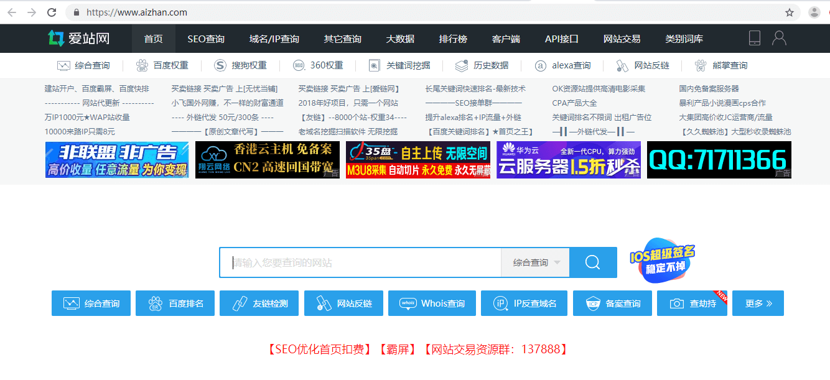Open the SEO查询 menu

point(206,39)
